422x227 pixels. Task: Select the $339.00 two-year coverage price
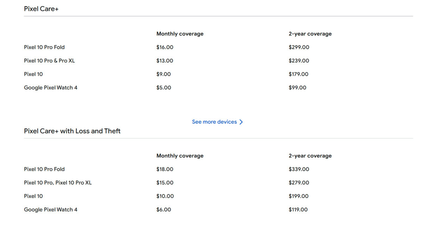click(x=299, y=169)
